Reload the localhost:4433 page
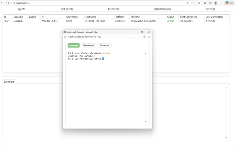235x147 pixels. (8, 3)
